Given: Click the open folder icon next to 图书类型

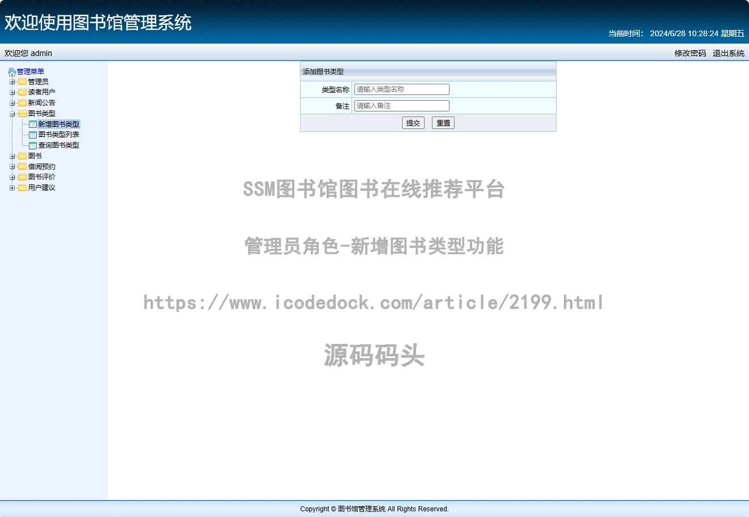Looking at the screenshot, I should [23, 114].
